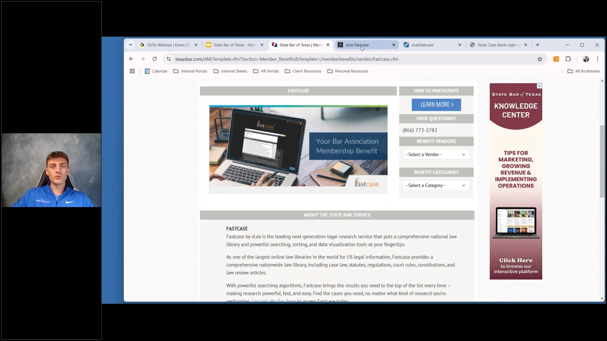
Task: Open the Chrome three-dot menu
Action: pos(597,59)
